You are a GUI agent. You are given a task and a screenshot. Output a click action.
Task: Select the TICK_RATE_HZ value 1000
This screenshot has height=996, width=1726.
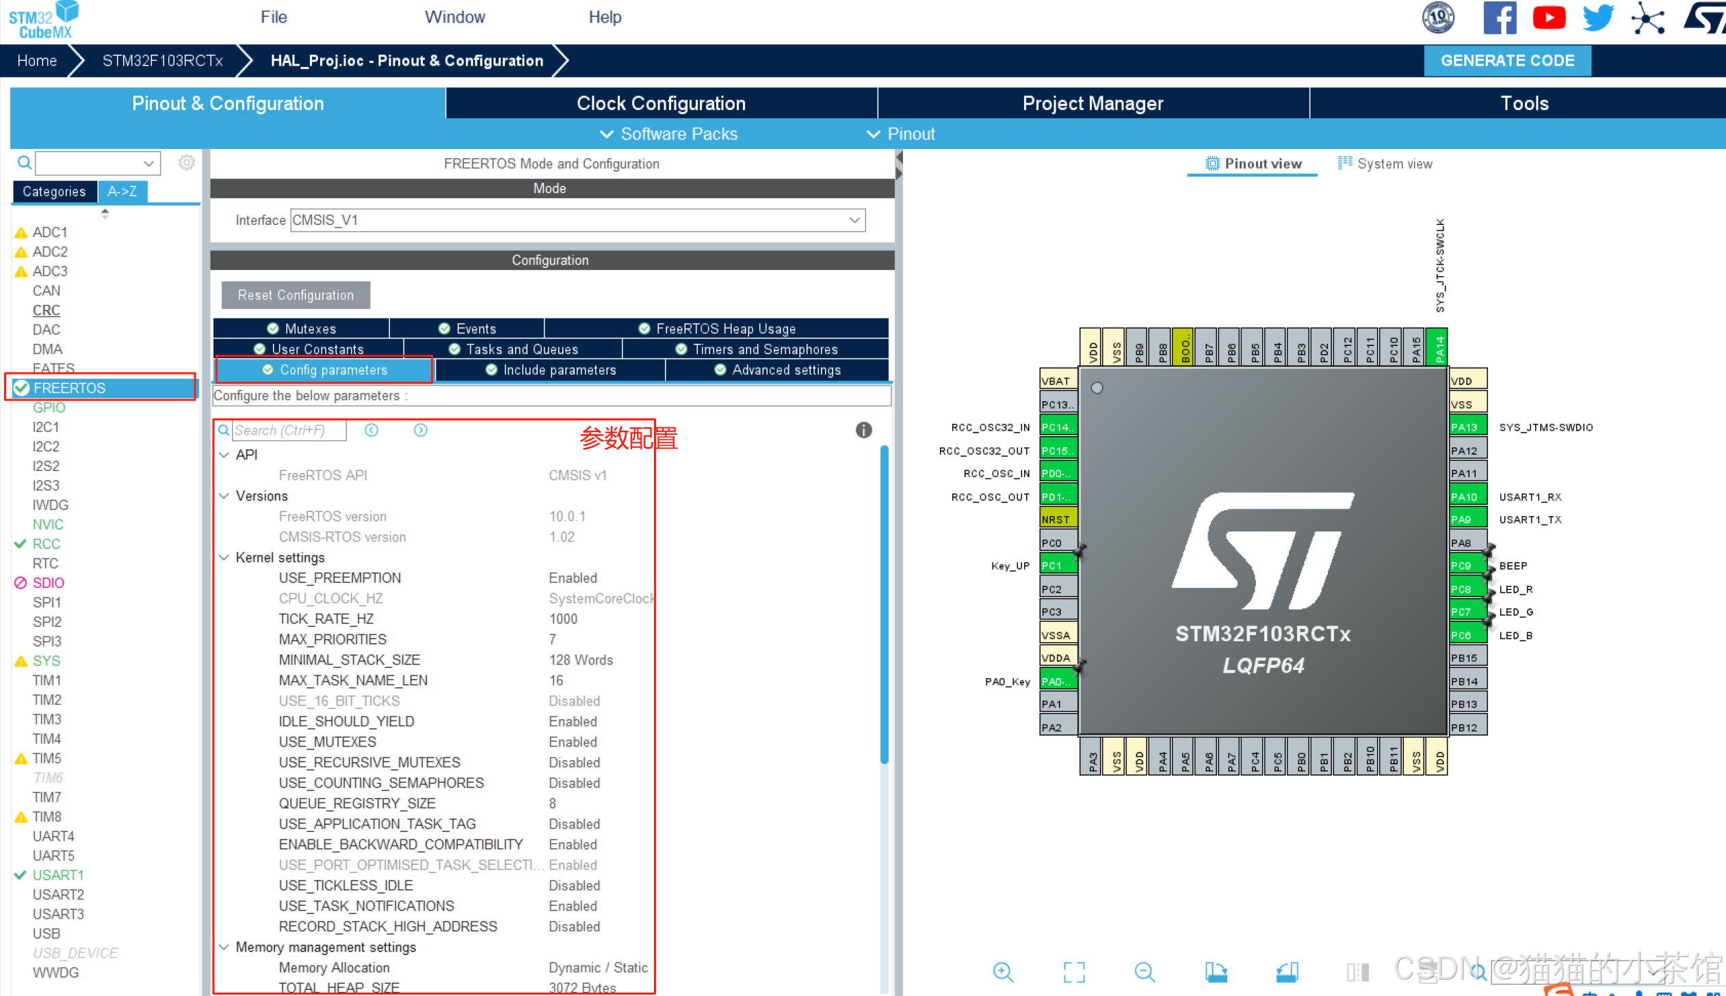point(563,619)
